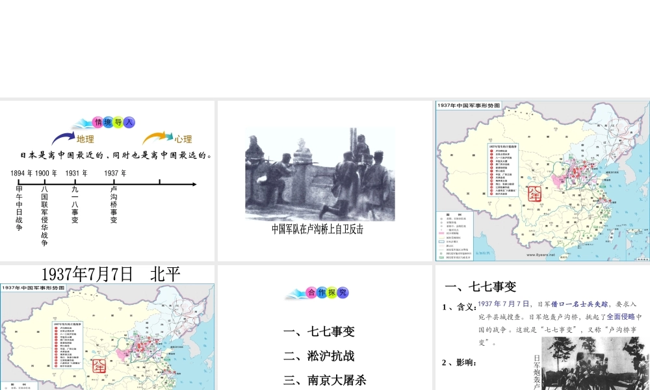This screenshot has width=650, height=390.
Task: Click the red 八年 seal on 北平 slide map
Action: click(99, 366)
